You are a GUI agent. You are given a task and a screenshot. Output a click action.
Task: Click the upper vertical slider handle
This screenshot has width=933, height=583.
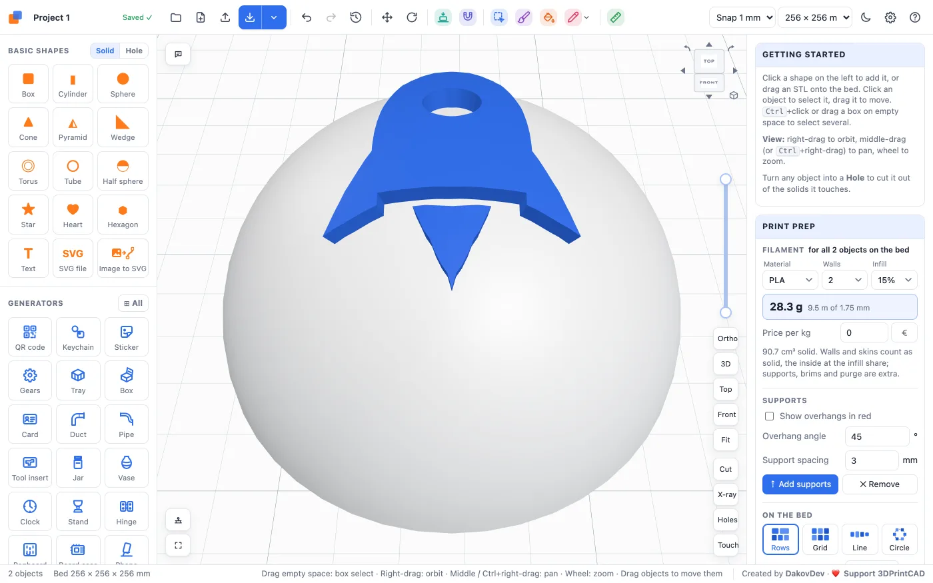coord(726,179)
